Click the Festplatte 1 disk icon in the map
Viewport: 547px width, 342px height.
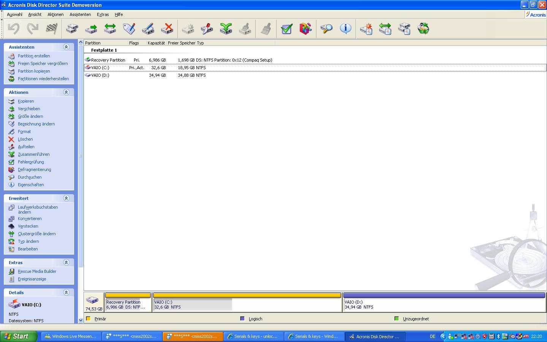(x=92, y=300)
